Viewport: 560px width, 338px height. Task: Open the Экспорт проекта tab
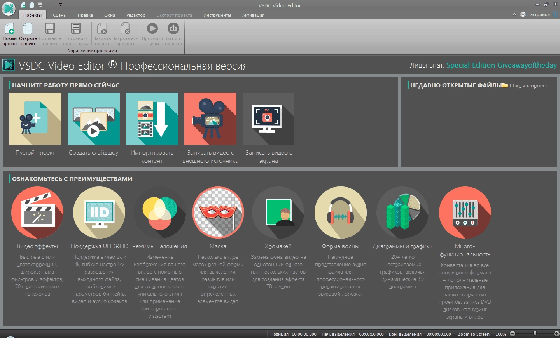[x=174, y=15]
